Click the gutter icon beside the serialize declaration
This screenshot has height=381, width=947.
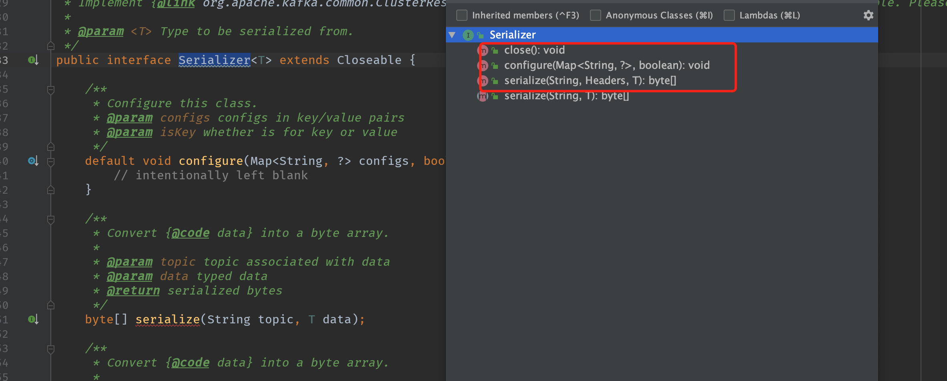33,319
